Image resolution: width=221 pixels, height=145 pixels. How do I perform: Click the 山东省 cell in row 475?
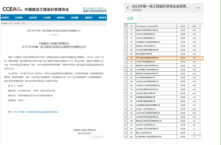point(182,30)
